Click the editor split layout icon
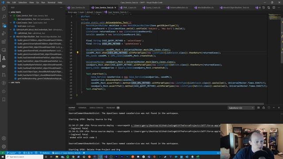The width and height of the screenshot is (283, 159). point(274,8)
